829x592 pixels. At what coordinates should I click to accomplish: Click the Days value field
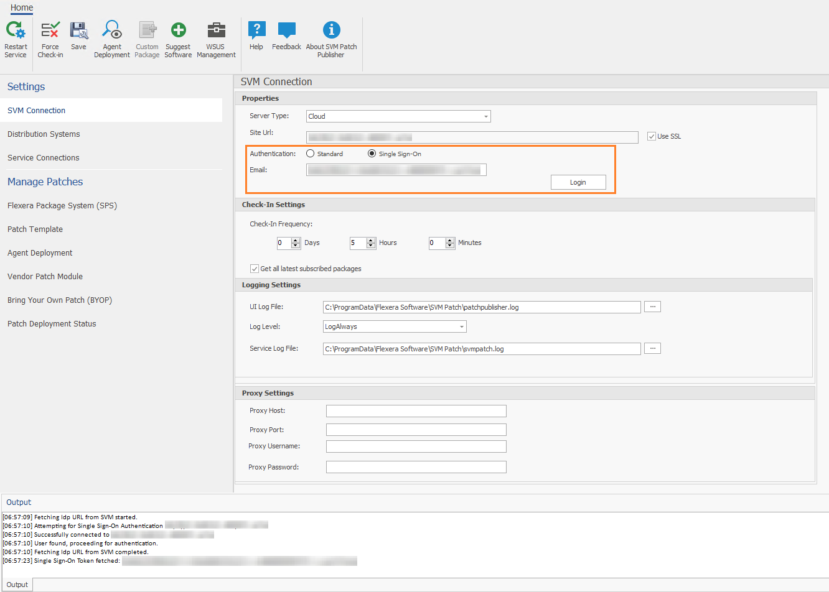[284, 243]
